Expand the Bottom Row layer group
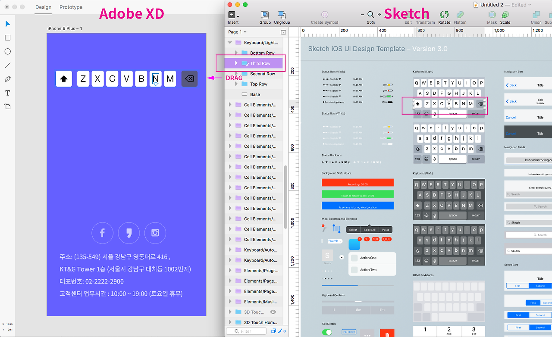552x337 pixels. pos(236,53)
